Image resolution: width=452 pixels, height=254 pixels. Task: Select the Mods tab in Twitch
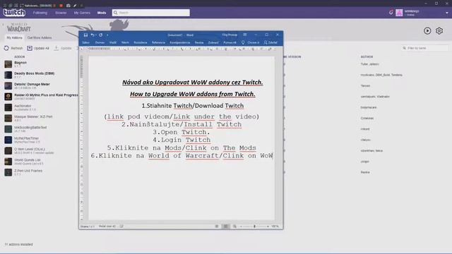click(102, 13)
